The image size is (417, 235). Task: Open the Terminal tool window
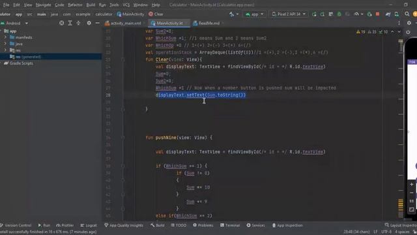tap(230, 225)
